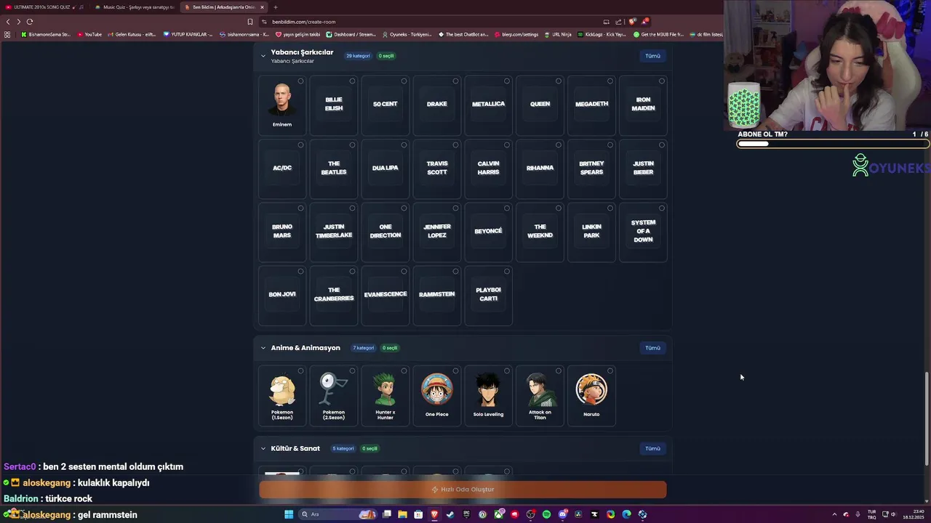
Task: Switch to ULTIMATE 2010s SONG QUIZ tab
Action: (x=44, y=7)
